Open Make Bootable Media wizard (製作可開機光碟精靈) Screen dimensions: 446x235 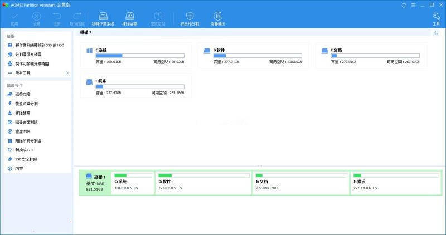coord(28,63)
